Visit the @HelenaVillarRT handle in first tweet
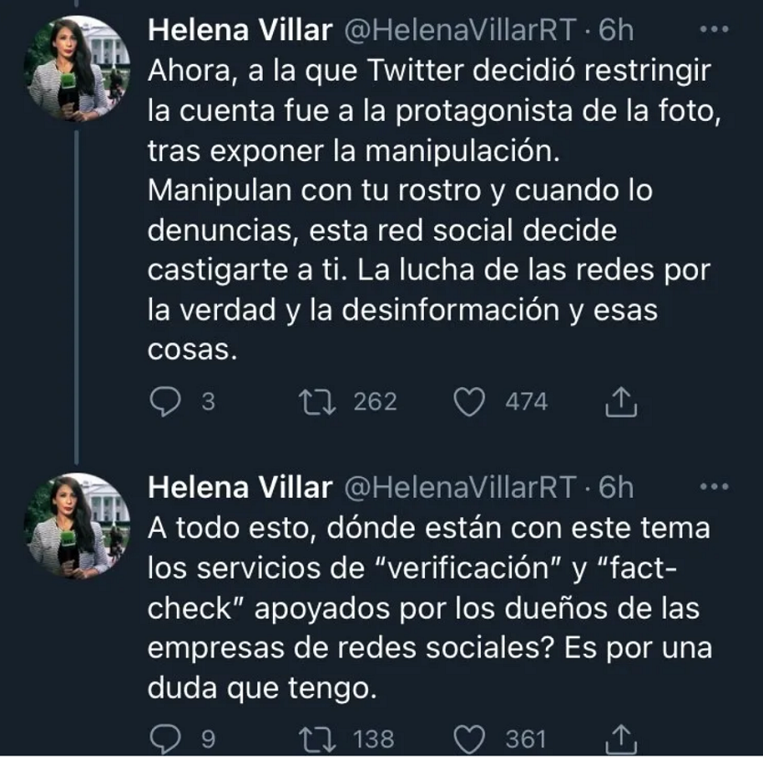This screenshot has width=763, height=759. (460, 31)
